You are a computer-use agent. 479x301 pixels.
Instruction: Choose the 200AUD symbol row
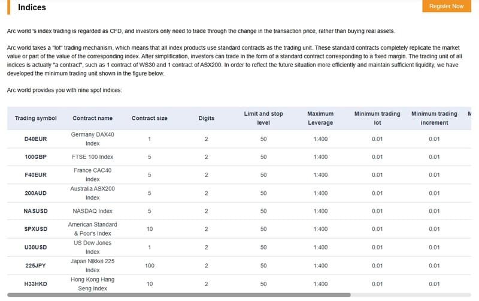click(36, 193)
